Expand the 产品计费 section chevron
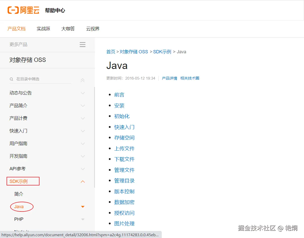This screenshot has height=238, width=304. [x=83, y=118]
